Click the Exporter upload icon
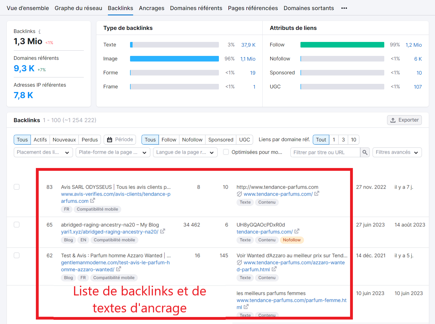 tap(392, 120)
